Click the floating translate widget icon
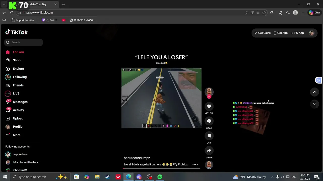The height and width of the screenshot is (181, 323). (x=318, y=80)
